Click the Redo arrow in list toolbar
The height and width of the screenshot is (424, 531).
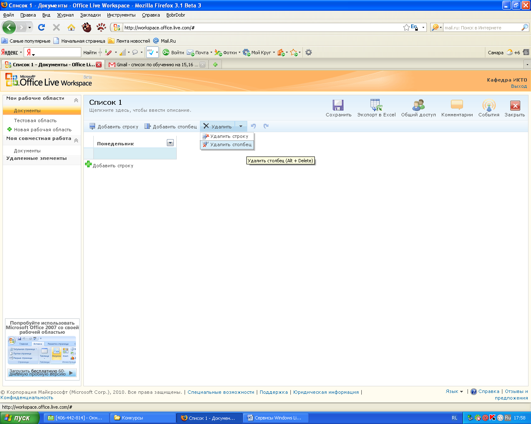pos(266,126)
